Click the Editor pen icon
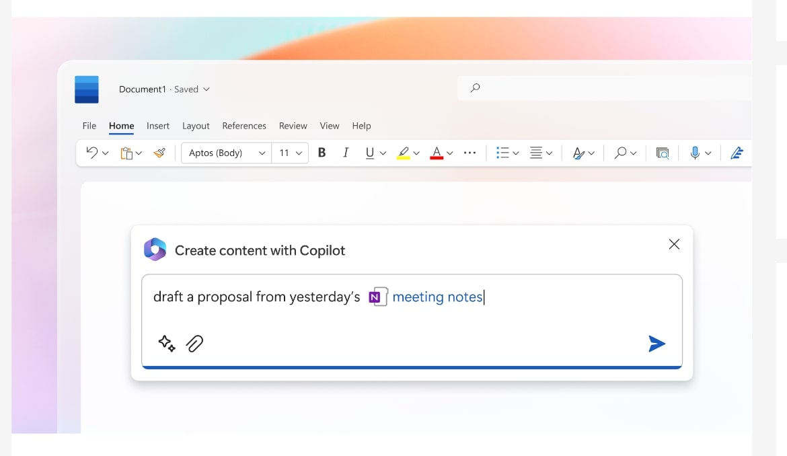 point(737,153)
